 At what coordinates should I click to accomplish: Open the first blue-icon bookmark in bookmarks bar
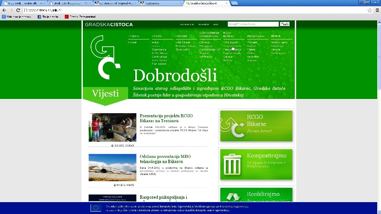17,17
